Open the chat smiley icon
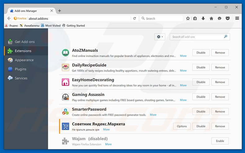This screenshot has width=245, height=153. [x=220, y=18]
